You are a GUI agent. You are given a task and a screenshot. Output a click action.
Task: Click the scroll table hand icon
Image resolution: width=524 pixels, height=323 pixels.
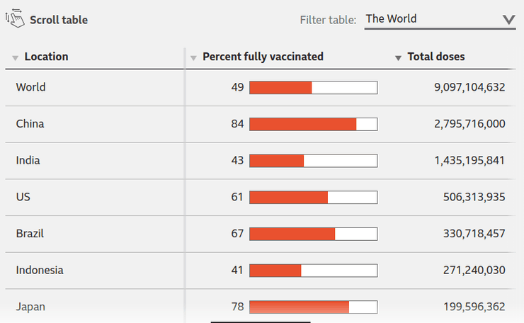pos(15,19)
